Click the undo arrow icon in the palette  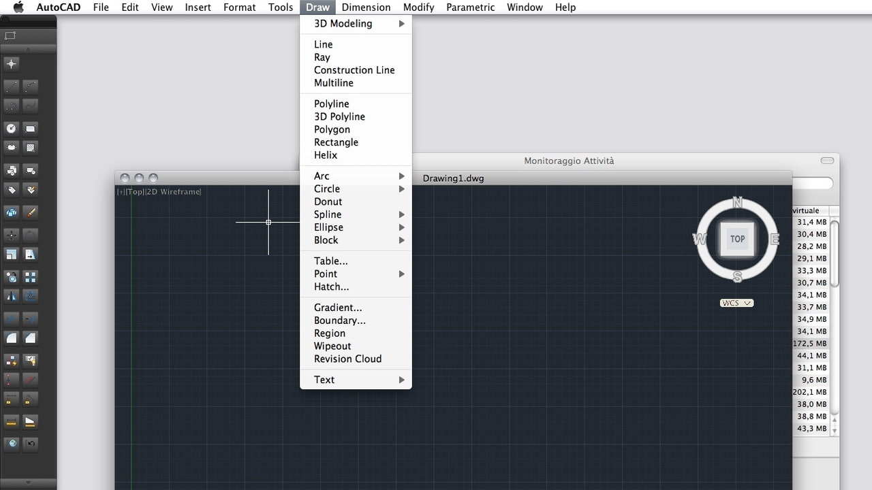(x=31, y=444)
